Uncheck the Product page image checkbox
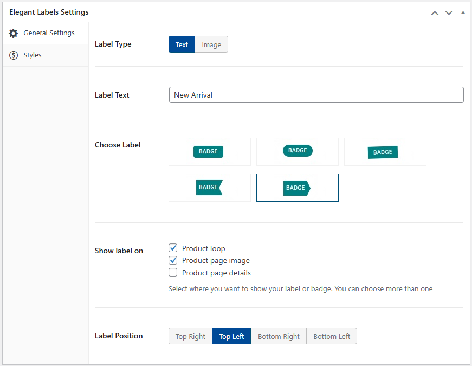472x366 pixels. point(173,260)
